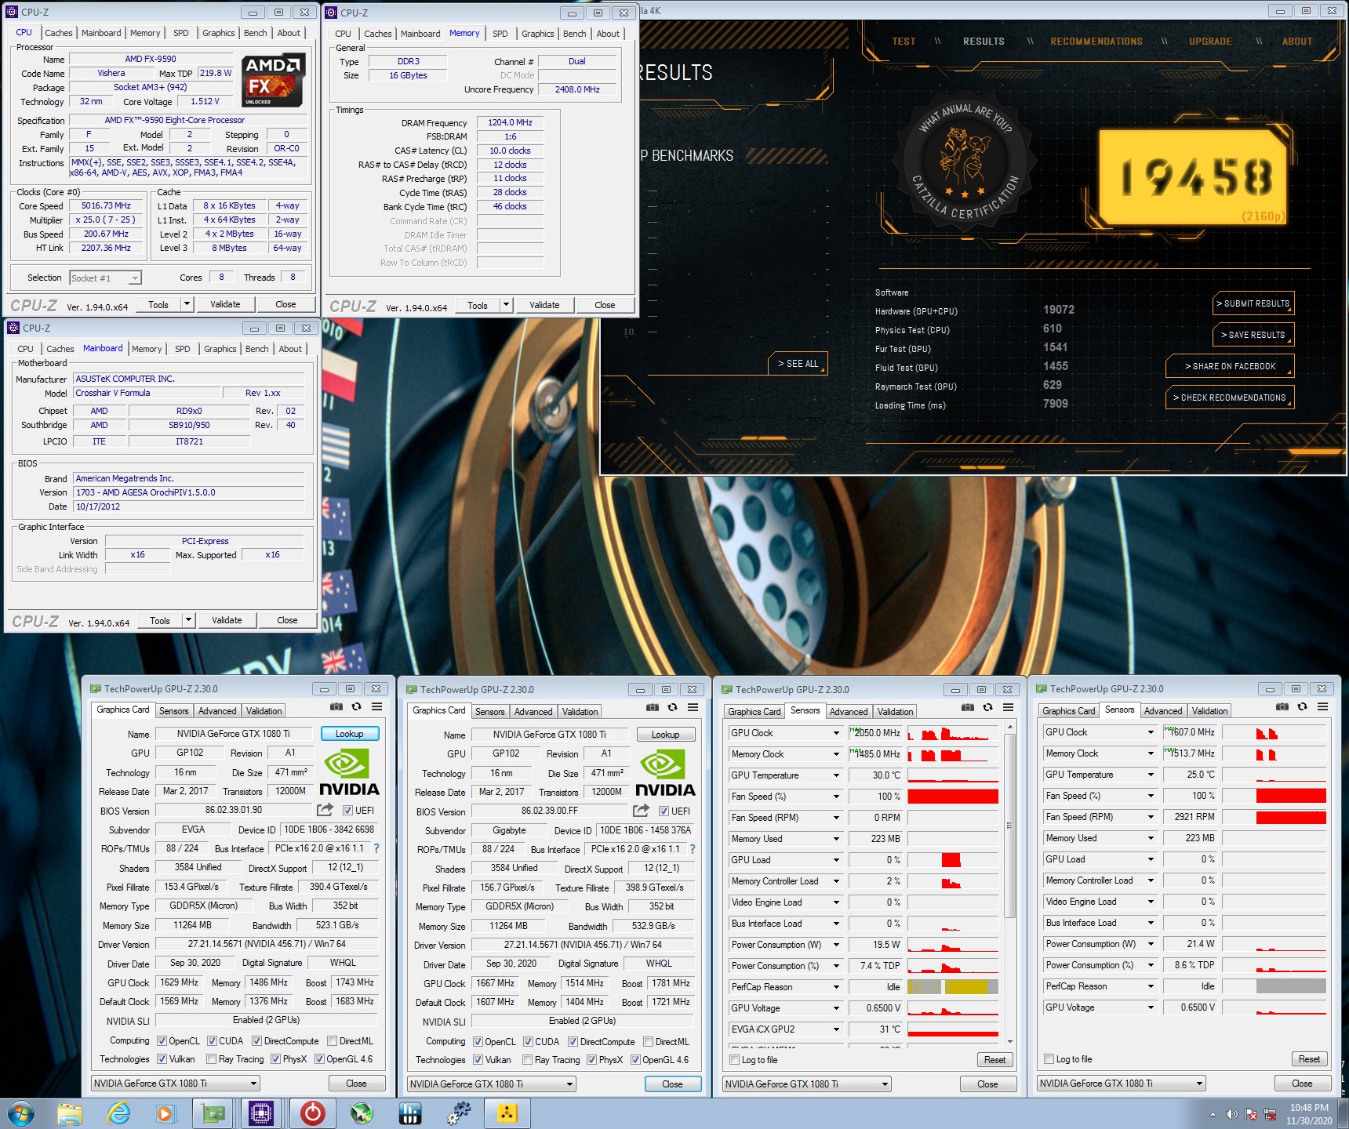Open Memory Used dropdown in 607.0 MHz sensors window

(x=1151, y=838)
